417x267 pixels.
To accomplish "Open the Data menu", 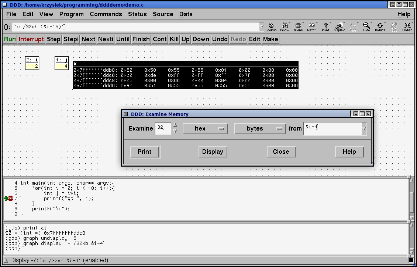I will coord(186,14).
